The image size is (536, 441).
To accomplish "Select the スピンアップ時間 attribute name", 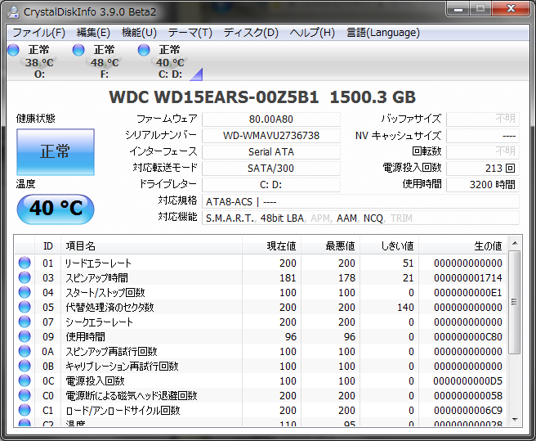I will (x=96, y=277).
